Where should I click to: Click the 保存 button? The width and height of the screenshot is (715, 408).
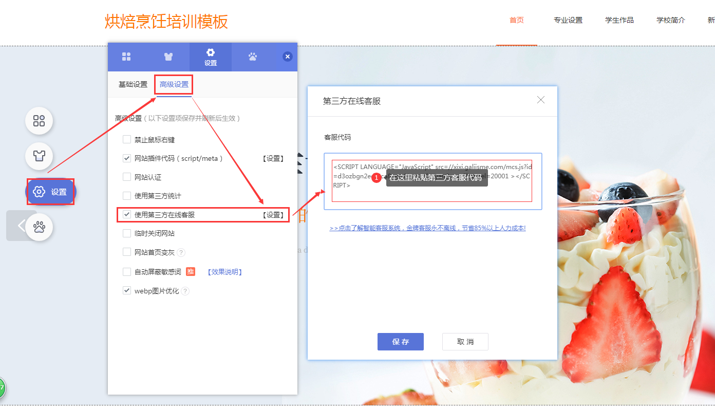click(401, 342)
